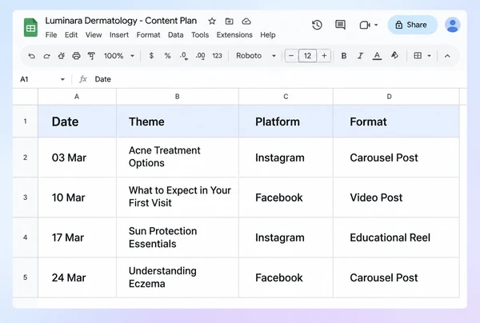Click the Platform header cell
This screenshot has width=480, height=323.
pos(286,122)
